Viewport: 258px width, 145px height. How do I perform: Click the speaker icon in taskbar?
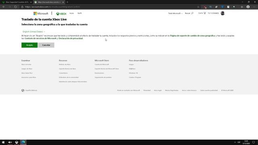tap(10, 142)
